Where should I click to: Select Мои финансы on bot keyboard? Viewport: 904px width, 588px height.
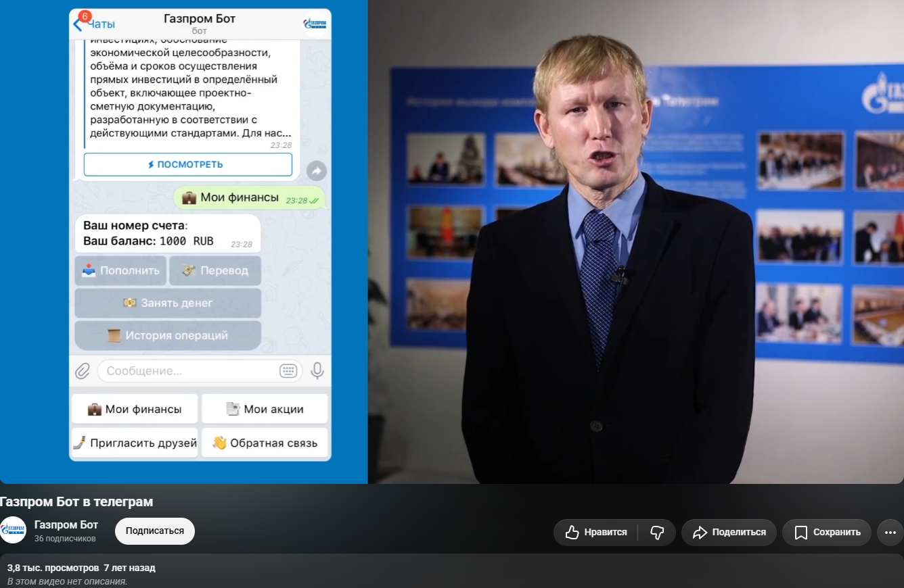(x=135, y=409)
